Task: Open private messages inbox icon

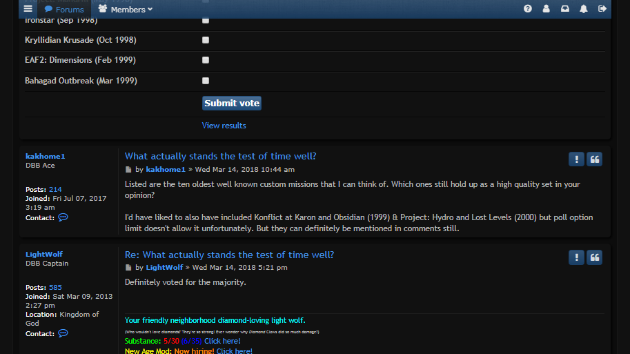Action: pos(565,8)
